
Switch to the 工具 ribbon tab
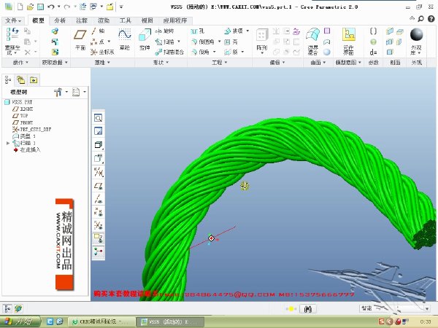point(125,20)
